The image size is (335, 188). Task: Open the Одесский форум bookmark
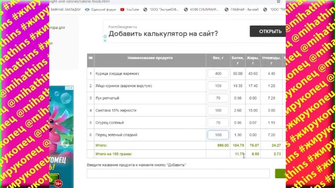pyautogui.click(x=100, y=9)
